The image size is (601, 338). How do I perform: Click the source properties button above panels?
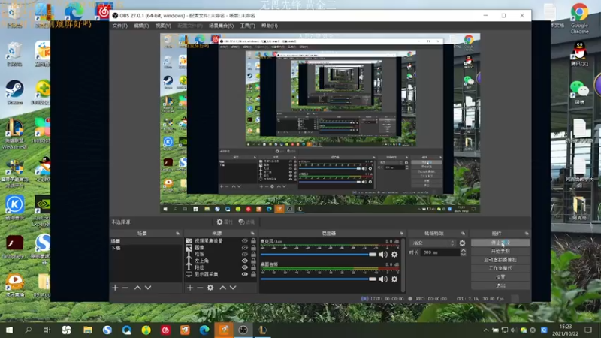click(225, 222)
